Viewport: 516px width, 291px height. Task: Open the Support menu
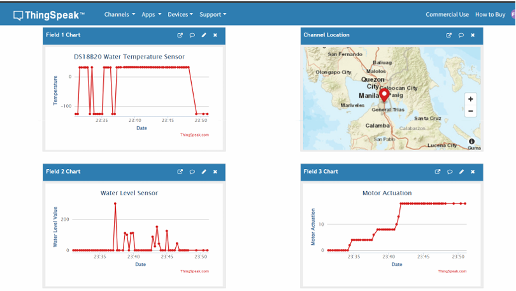pos(213,15)
